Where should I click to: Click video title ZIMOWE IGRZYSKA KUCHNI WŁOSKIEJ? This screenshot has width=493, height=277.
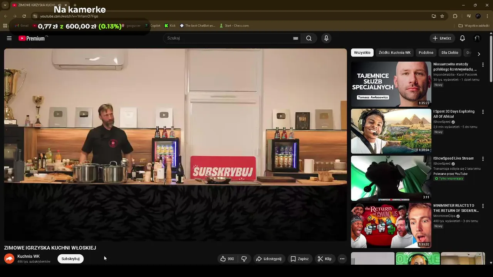click(x=50, y=248)
